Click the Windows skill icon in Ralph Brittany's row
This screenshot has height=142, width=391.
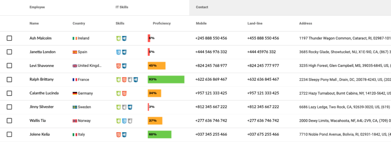pos(136,80)
